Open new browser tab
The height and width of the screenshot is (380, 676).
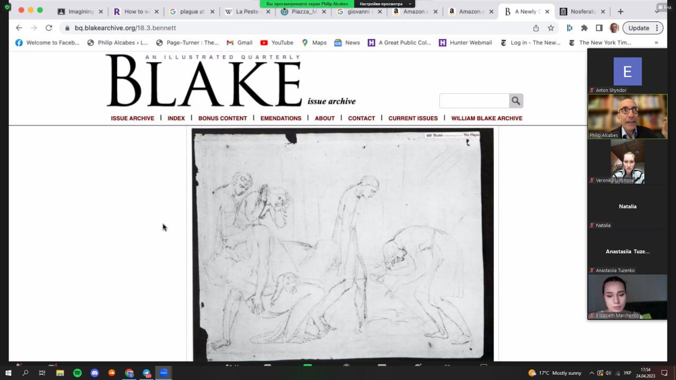621,11
